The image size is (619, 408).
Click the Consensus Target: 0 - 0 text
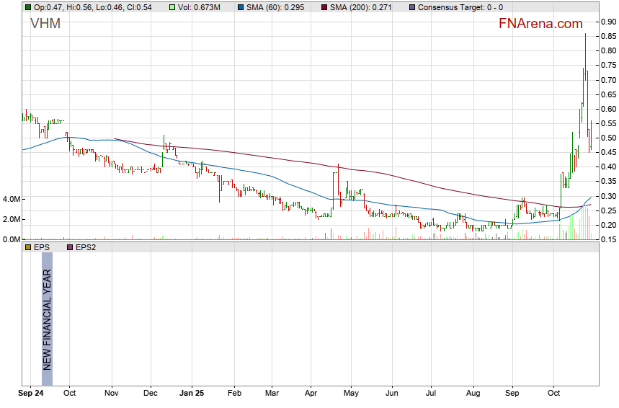click(460, 6)
